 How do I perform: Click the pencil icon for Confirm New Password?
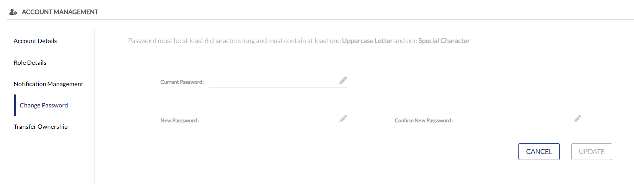click(577, 118)
